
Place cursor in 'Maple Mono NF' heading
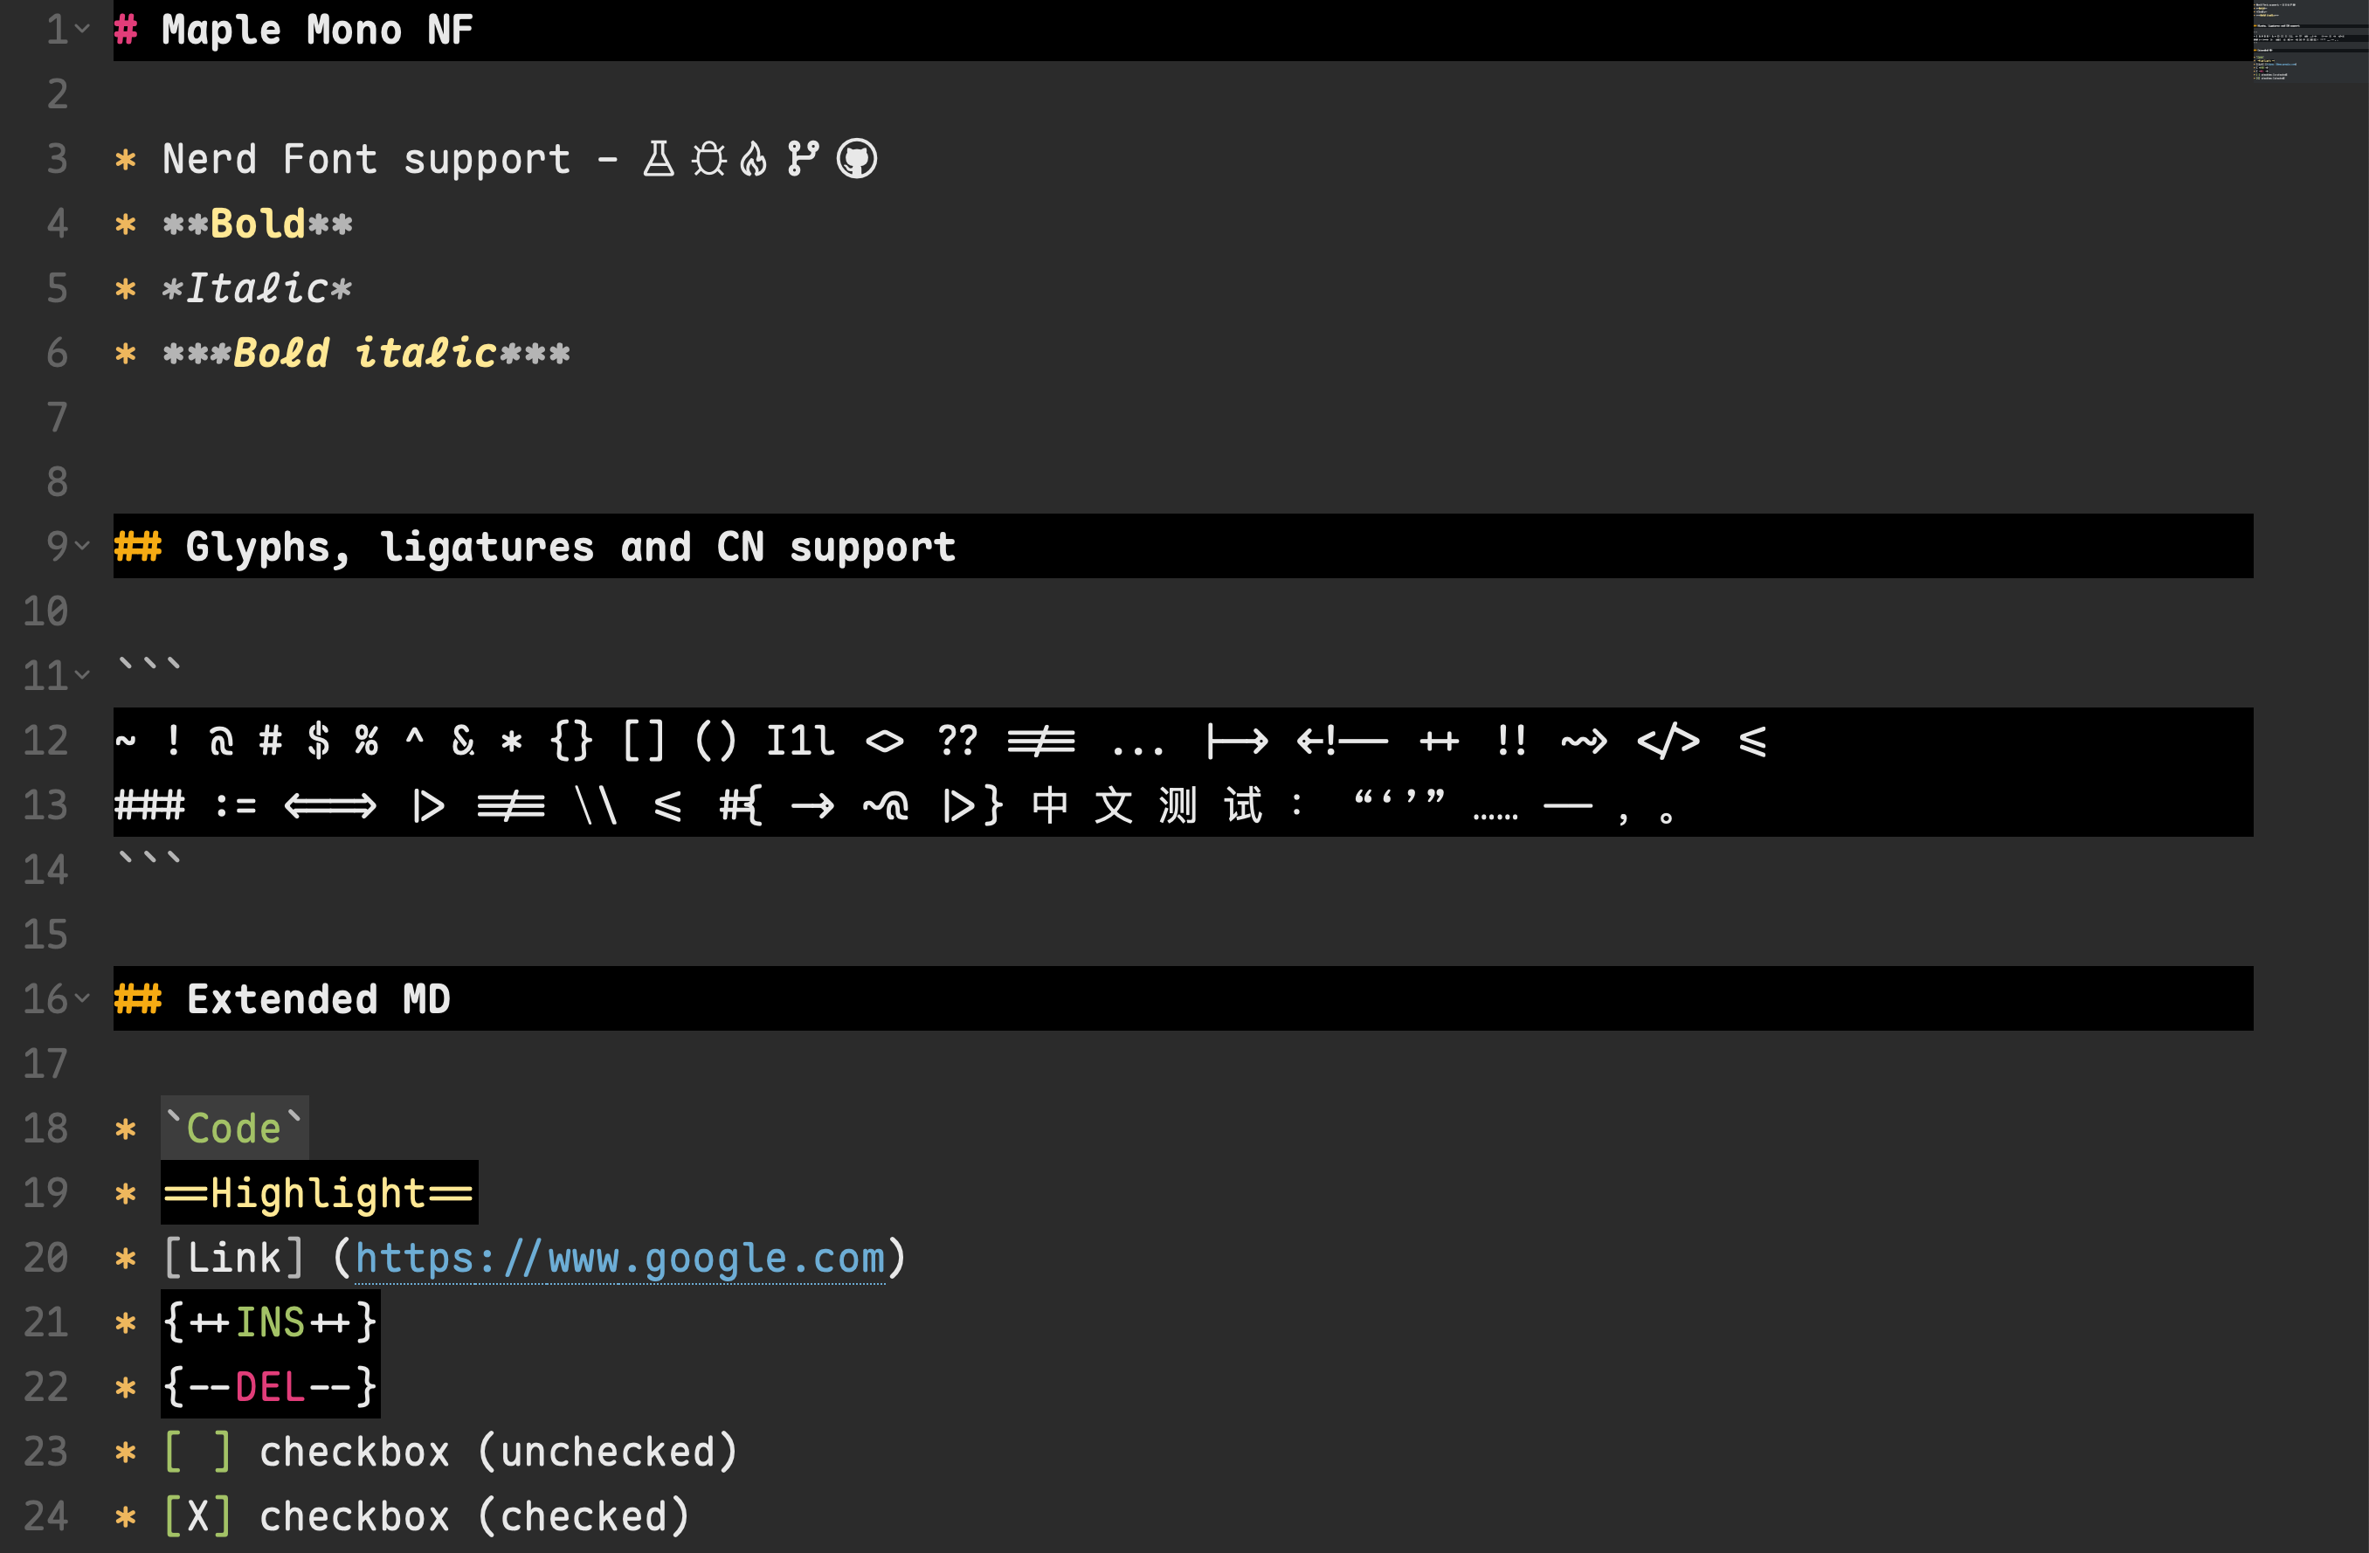pyautogui.click(x=317, y=30)
